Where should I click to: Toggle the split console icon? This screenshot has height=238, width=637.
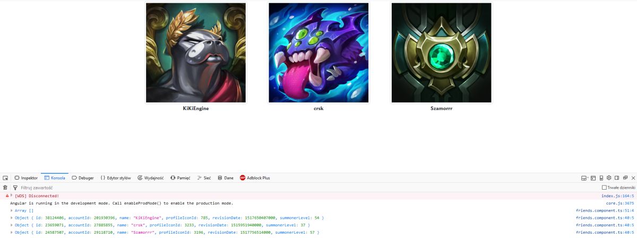[x=593, y=178]
